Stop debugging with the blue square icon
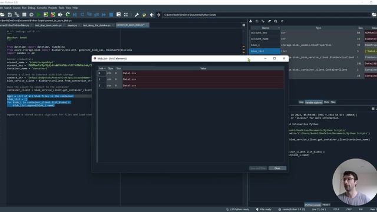This screenshot has height=212, width=377. (111, 15)
